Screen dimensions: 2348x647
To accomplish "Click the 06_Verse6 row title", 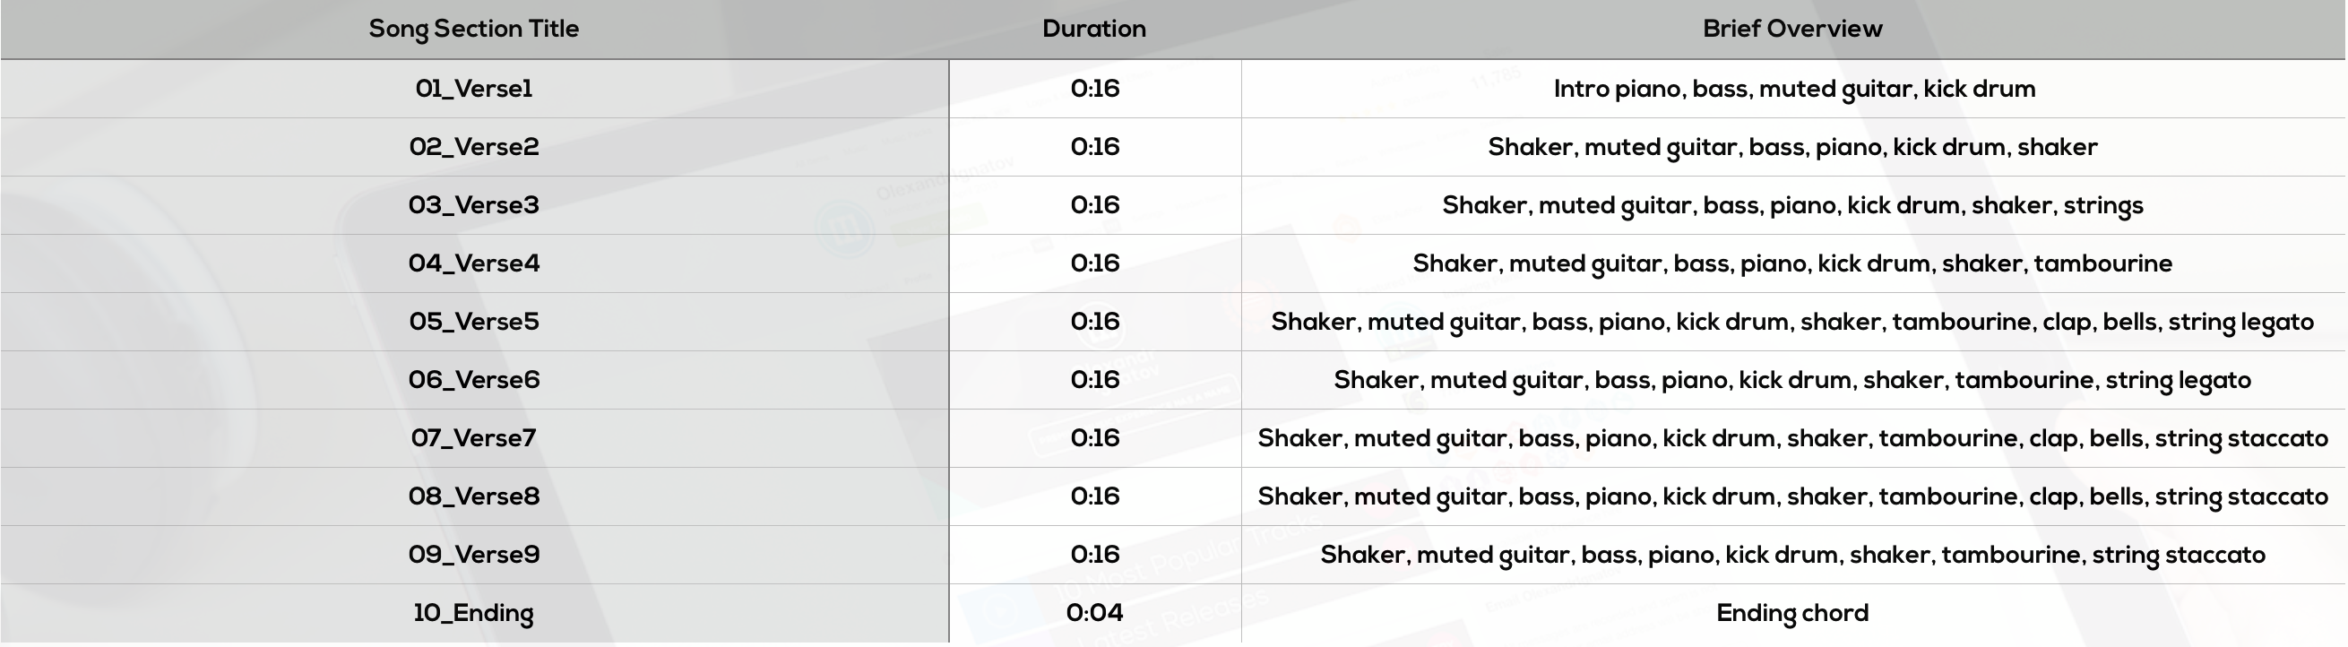I will [x=473, y=380].
